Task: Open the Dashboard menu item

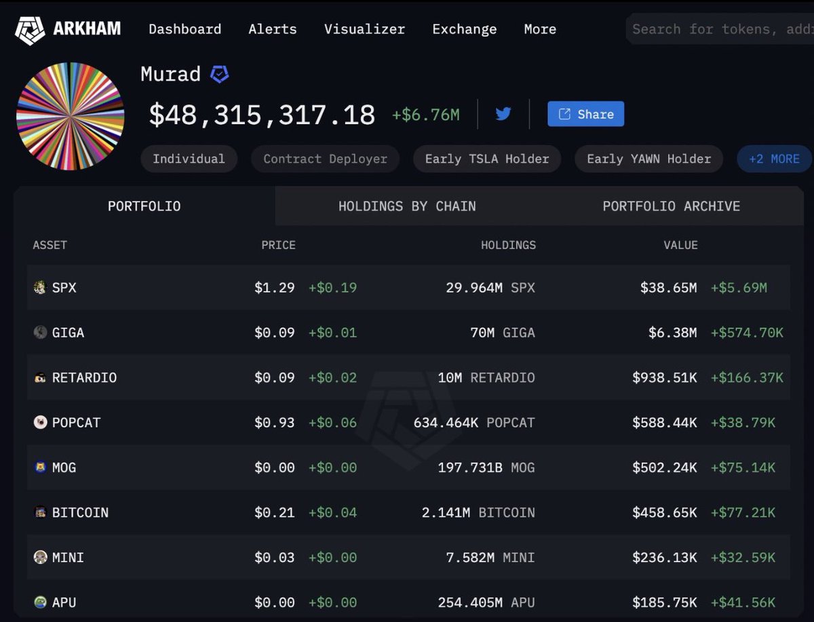Action: [x=185, y=29]
